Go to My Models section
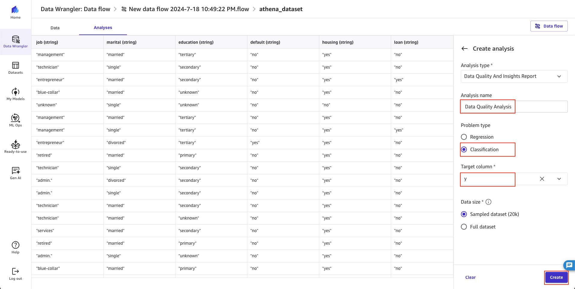 [x=15, y=92]
